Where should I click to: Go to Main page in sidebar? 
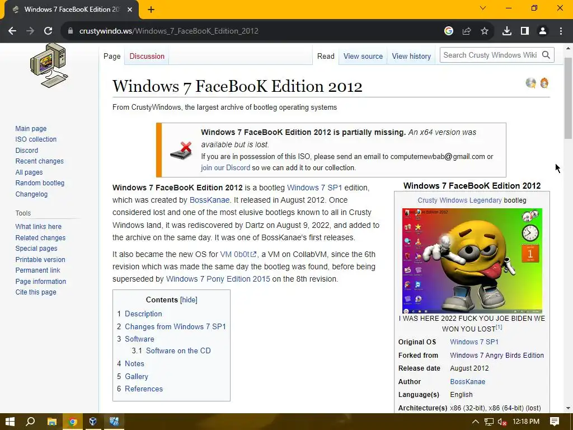(31, 129)
